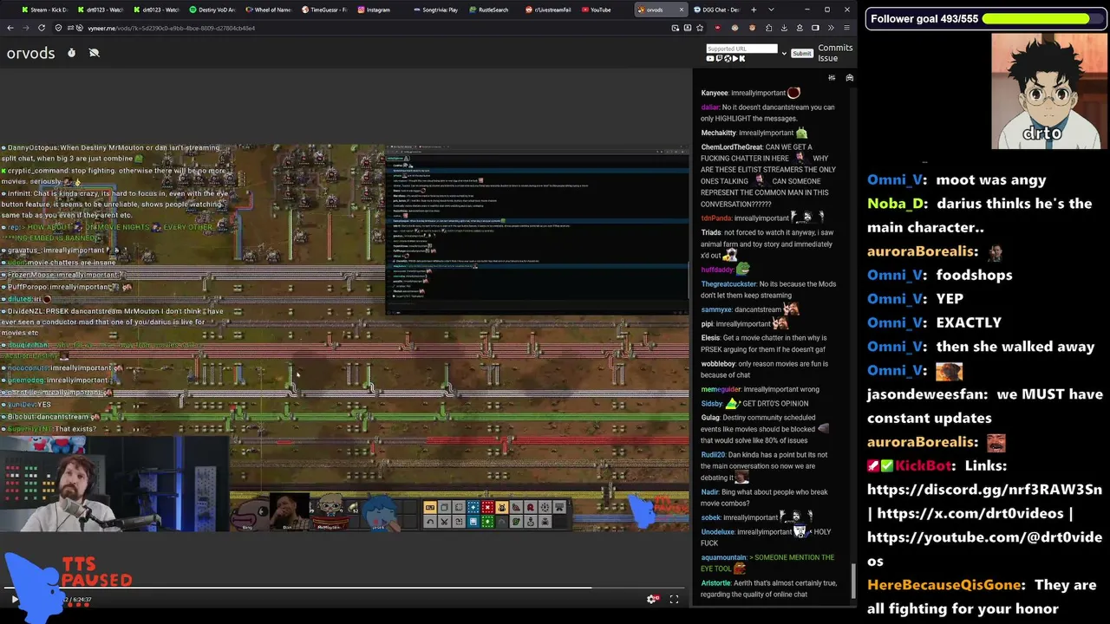Select the blue deconstruction planner in game toolbar
1110x624 pixels.
473,507
